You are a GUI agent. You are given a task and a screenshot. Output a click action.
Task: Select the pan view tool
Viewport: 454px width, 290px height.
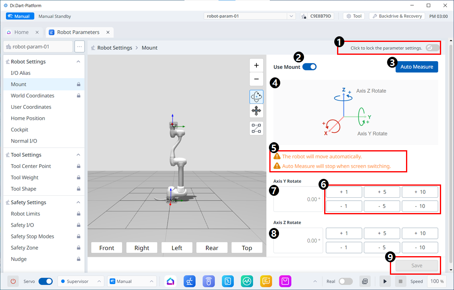tap(256, 111)
